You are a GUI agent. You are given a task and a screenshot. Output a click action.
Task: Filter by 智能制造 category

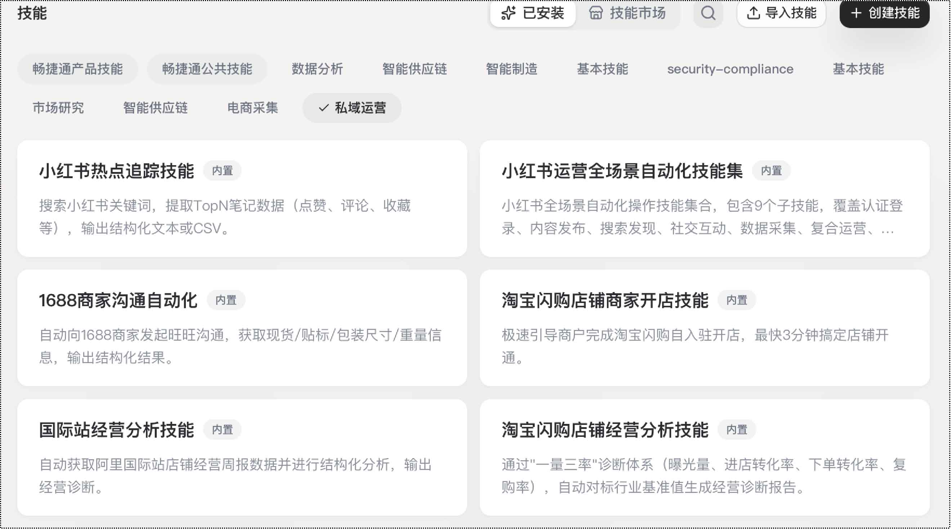(x=511, y=69)
